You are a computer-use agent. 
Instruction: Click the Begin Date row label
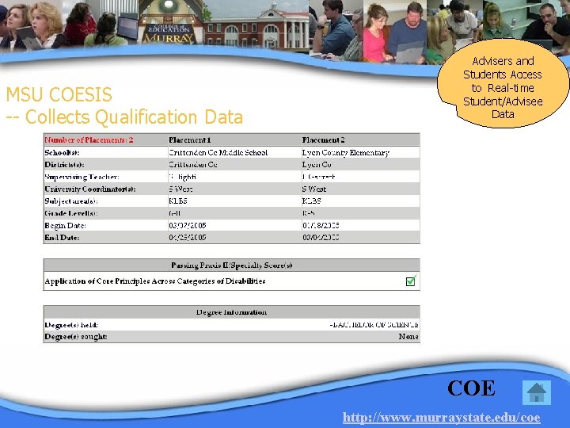coord(65,226)
